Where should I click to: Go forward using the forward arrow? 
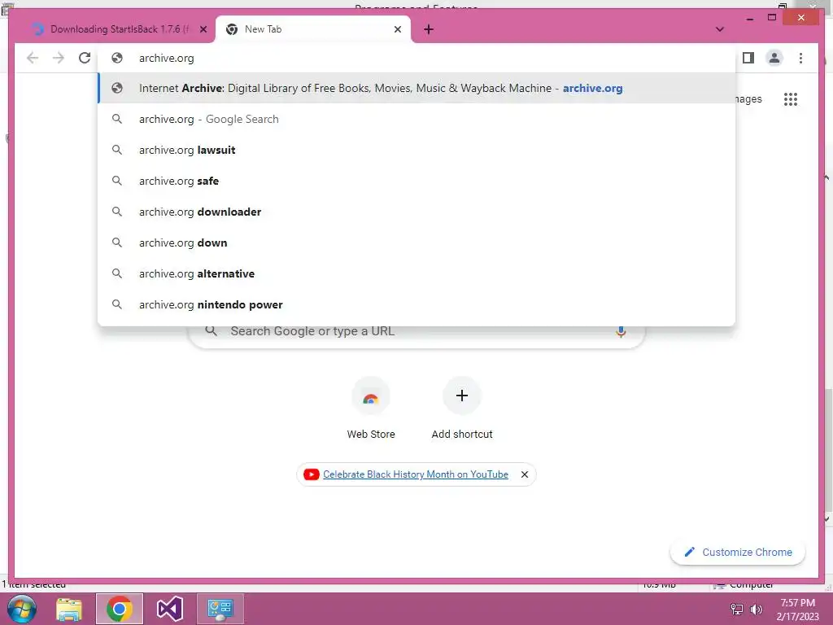[59, 58]
